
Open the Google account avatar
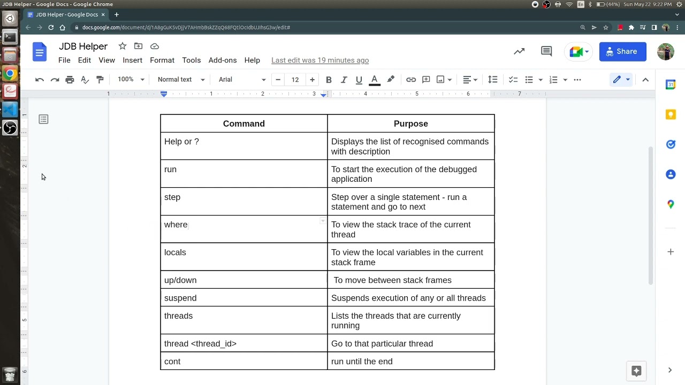[666, 52]
